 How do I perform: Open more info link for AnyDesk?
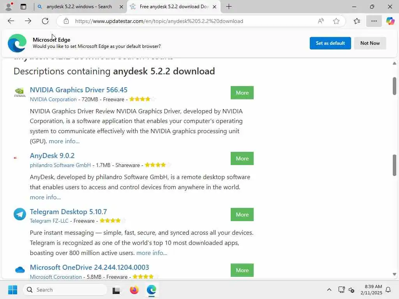pos(45,197)
